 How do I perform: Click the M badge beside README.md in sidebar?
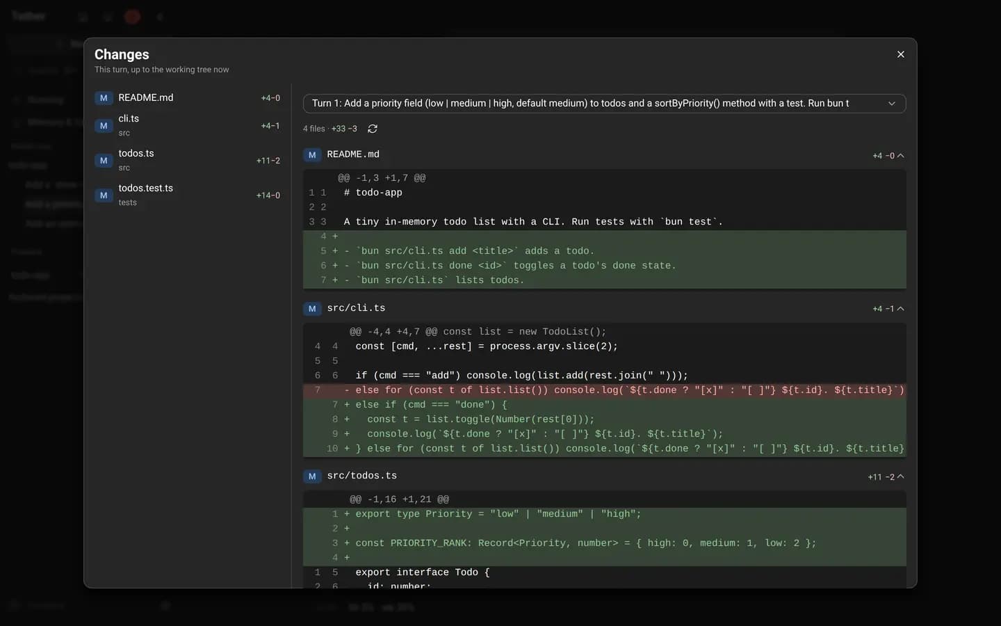pos(104,98)
